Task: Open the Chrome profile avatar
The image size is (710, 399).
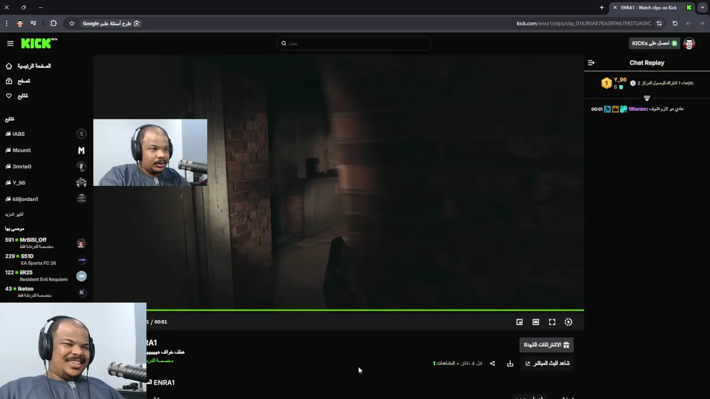Action: [x=20, y=23]
